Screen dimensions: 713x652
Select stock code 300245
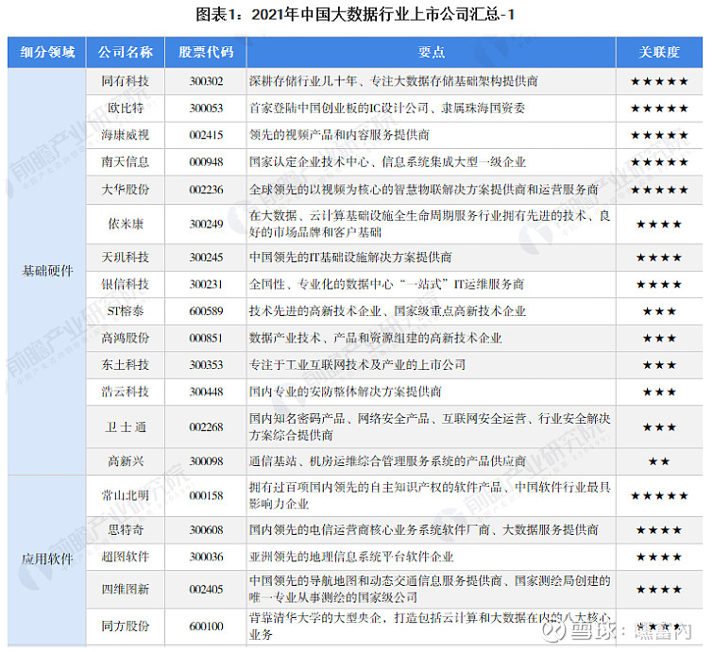tap(206, 258)
